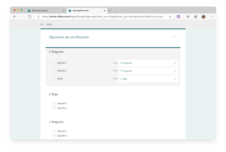Click the Atrás back link
The image size is (226, 152).
(x=46, y=24)
